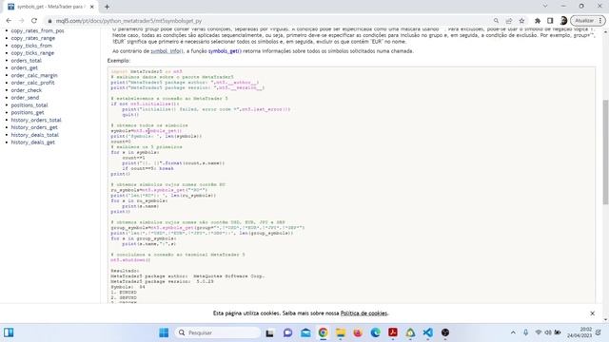Screen dimensions: 609x342
Task: Share this page from the address bar
Action: pos(509,21)
